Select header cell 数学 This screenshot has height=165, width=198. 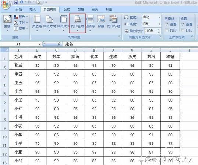point(56,56)
